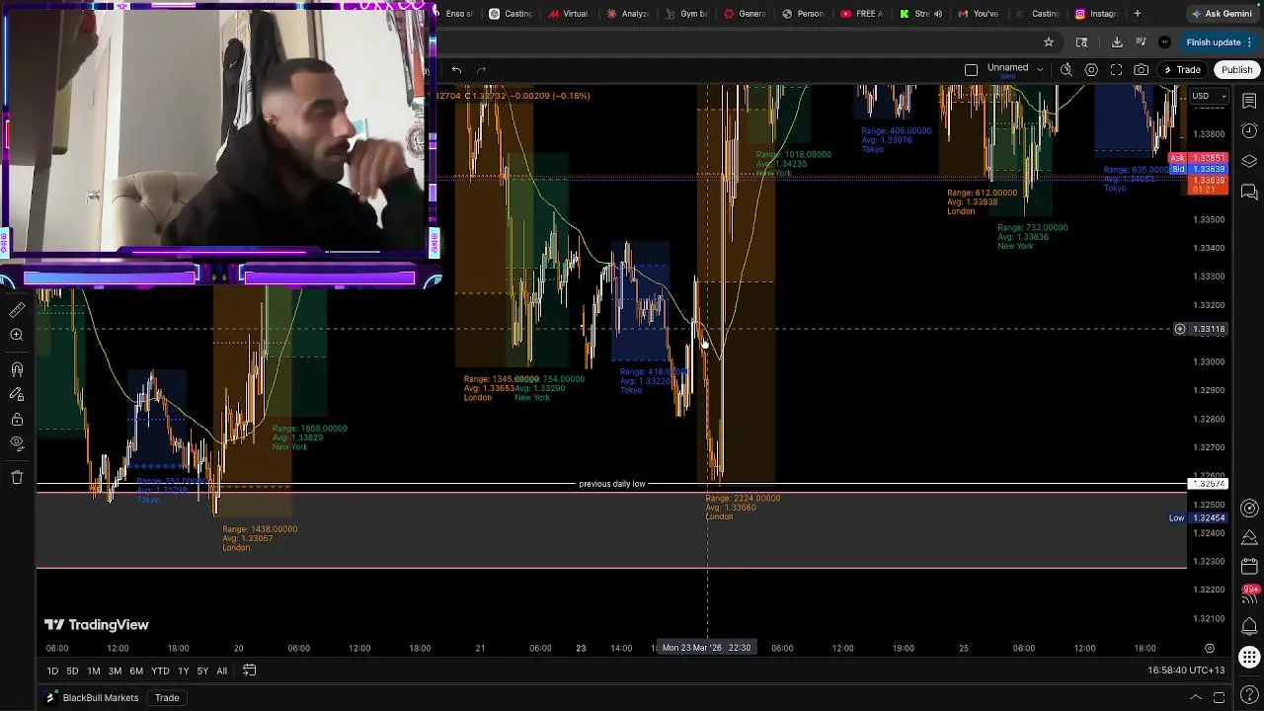Click the top toolbar Trade button
Viewport: 1264px width, 711px height.
click(1182, 70)
